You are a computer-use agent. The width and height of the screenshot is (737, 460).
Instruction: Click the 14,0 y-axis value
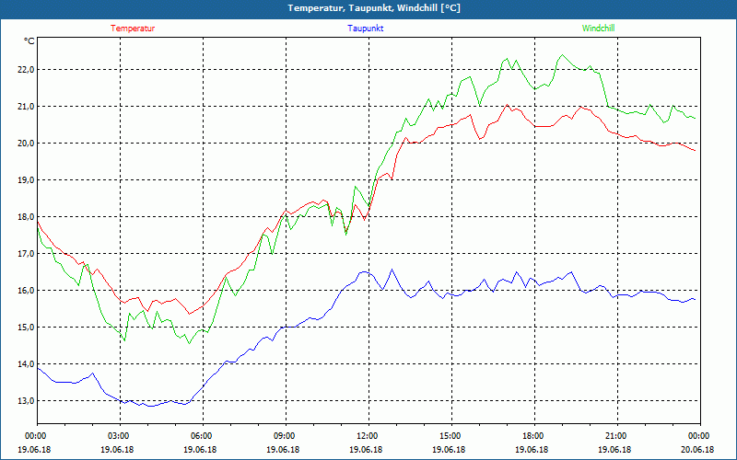coord(26,364)
